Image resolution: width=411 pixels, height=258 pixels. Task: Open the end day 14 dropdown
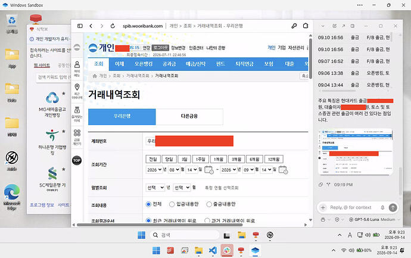click(x=266, y=170)
